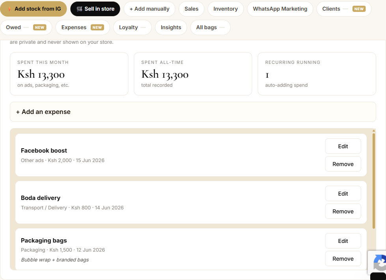386x280 pixels.
Task: Select the Owed tab
Action: point(26,27)
